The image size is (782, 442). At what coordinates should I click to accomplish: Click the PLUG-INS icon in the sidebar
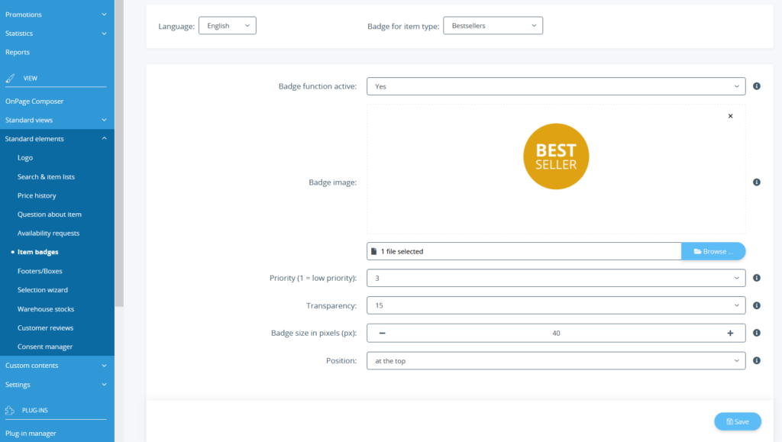click(x=11, y=409)
